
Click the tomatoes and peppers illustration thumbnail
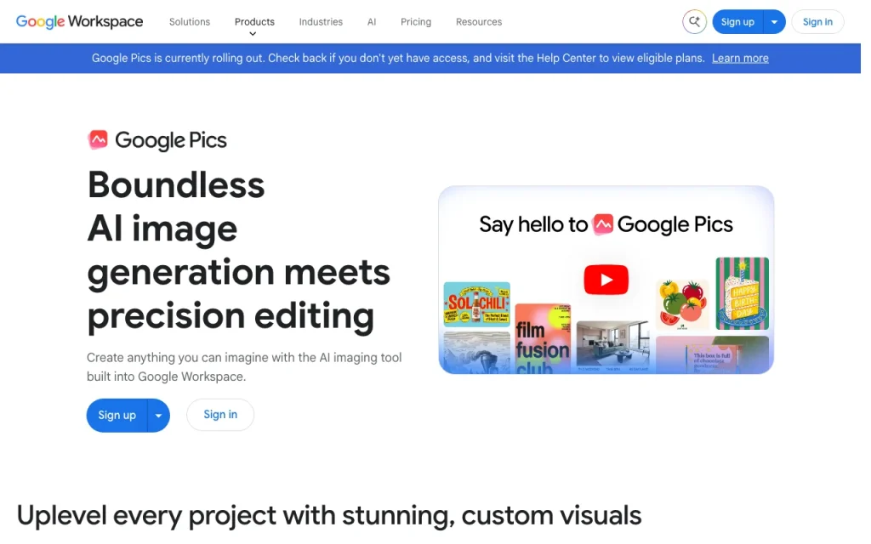tap(682, 304)
